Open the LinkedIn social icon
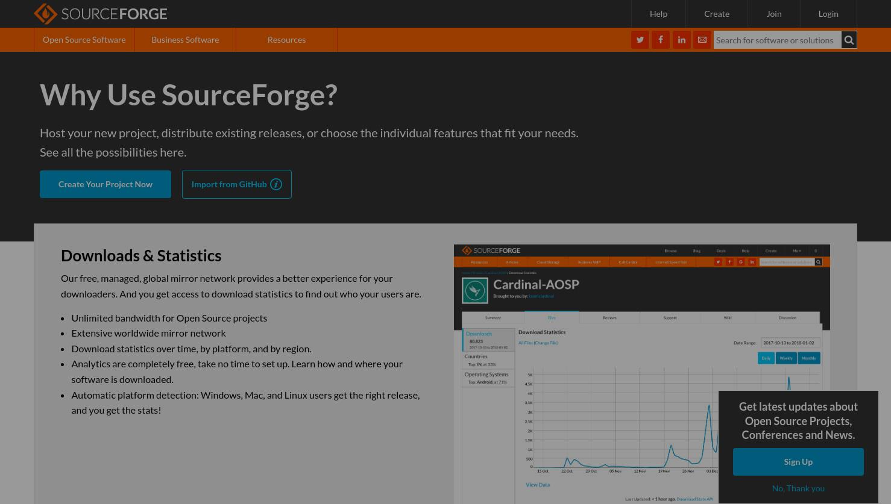 tap(682, 40)
